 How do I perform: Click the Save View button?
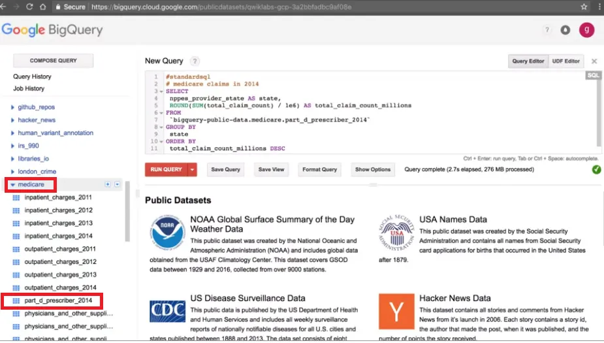[x=271, y=170]
